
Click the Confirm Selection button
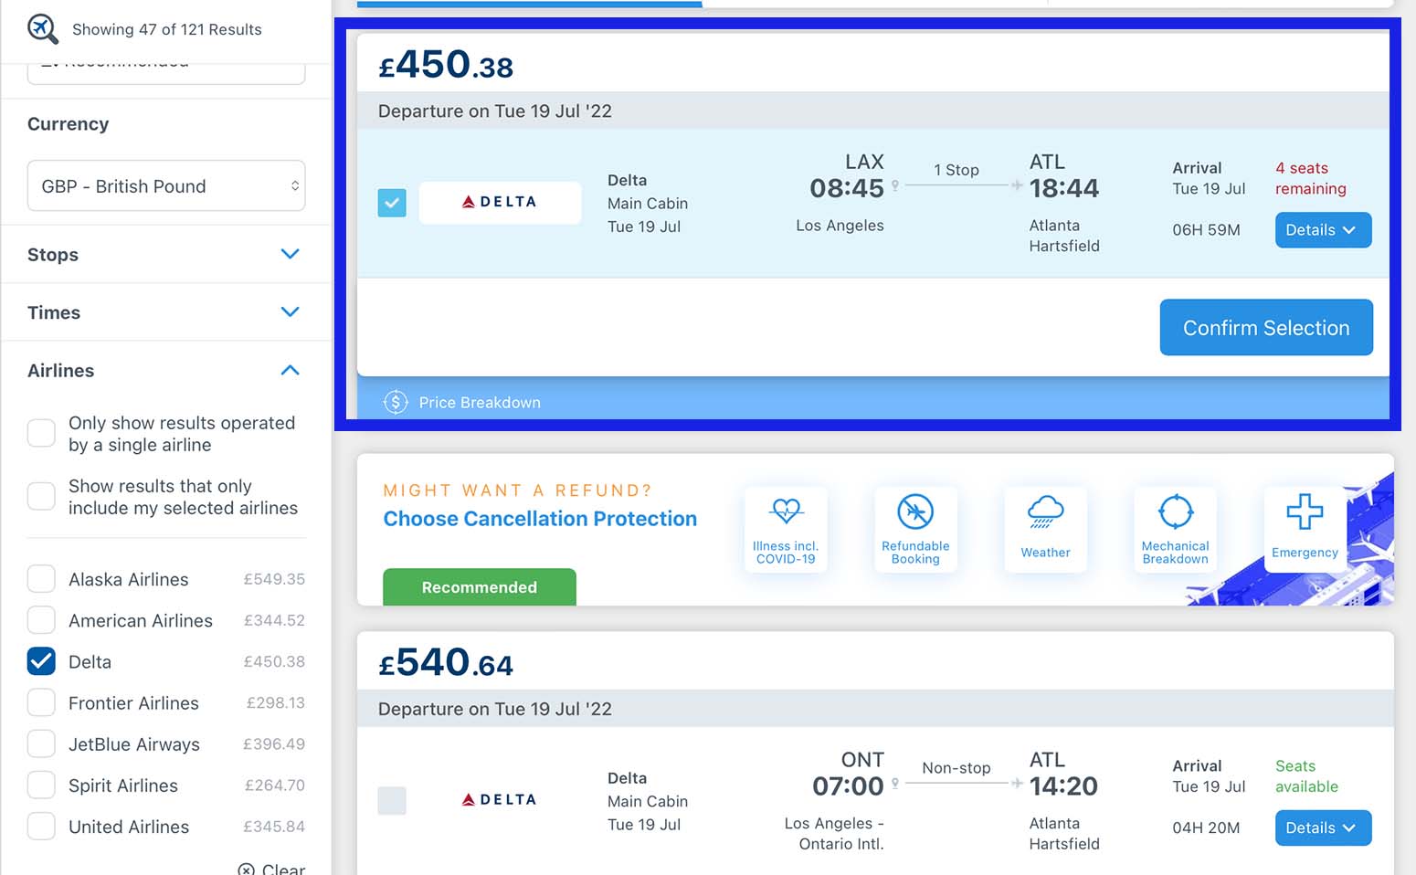pyautogui.click(x=1266, y=328)
